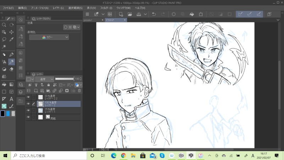Open the command bar hamburger menu
The height and width of the screenshot is (160, 284).
coord(87,14)
